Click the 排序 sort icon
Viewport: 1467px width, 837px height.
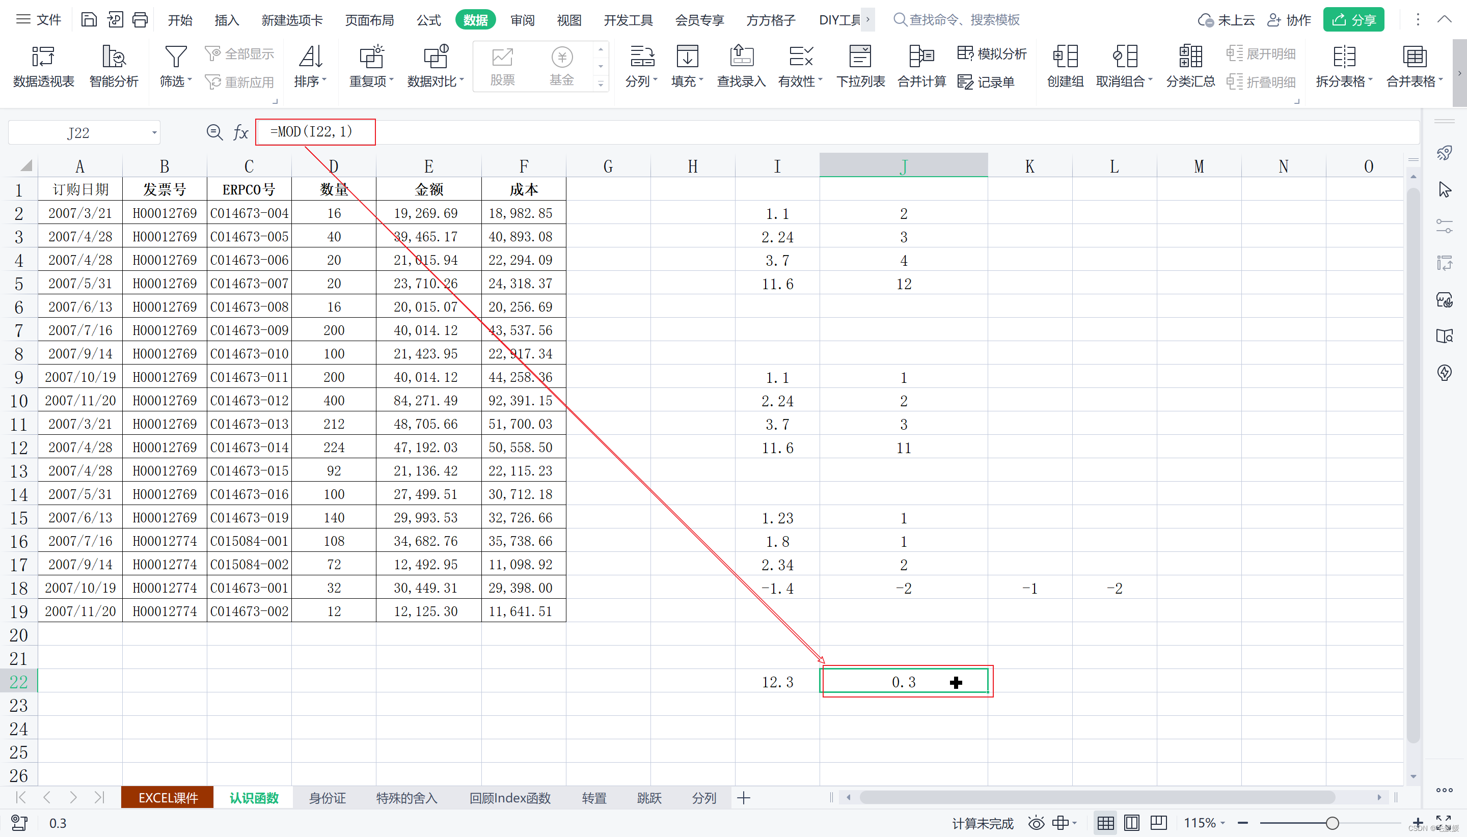[311, 57]
